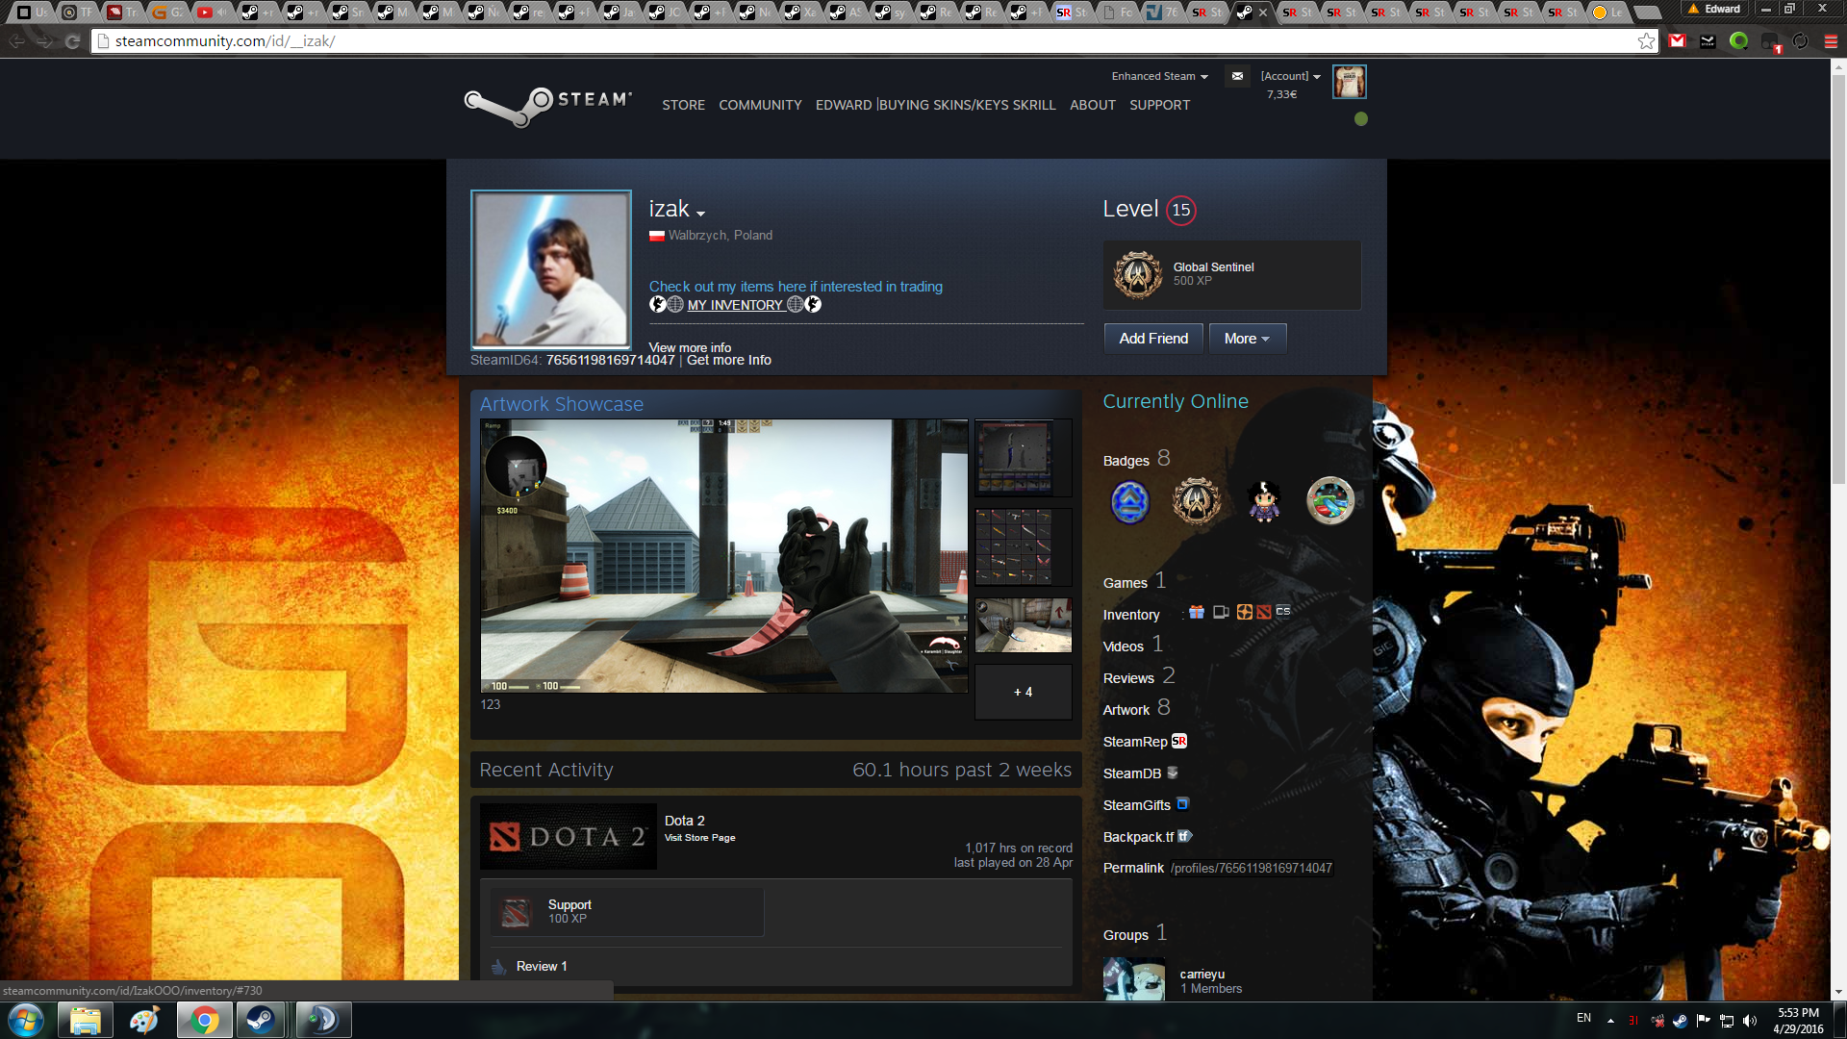Click the Global Sentinel badge in badges row
The width and height of the screenshot is (1847, 1039).
(1197, 501)
